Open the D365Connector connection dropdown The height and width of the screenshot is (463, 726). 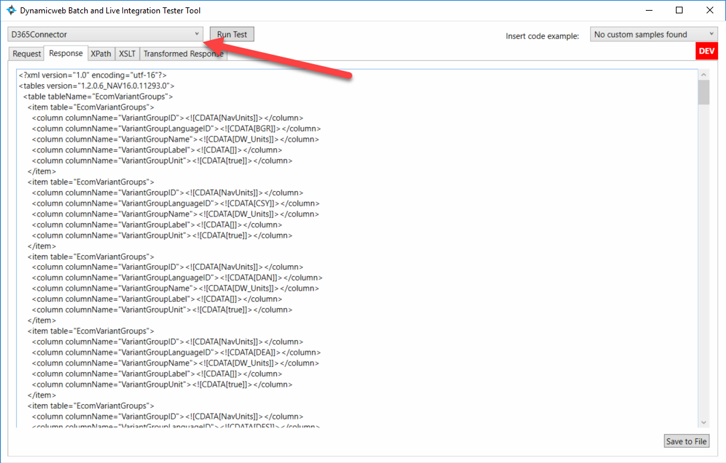click(x=105, y=34)
